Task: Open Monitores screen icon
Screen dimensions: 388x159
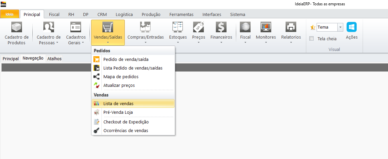Action: [266, 27]
